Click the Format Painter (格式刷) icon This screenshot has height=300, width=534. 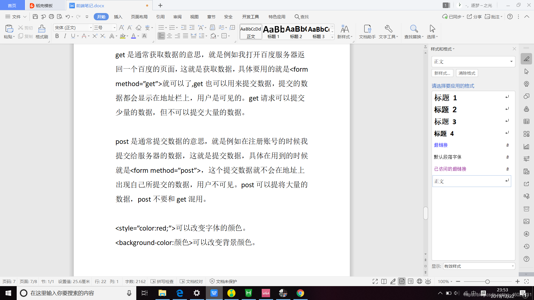point(42,29)
